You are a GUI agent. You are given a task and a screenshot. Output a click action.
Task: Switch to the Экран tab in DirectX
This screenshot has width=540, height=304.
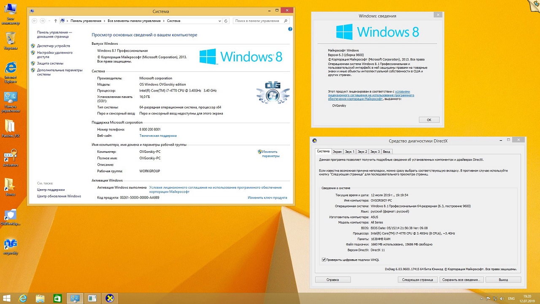point(337,151)
